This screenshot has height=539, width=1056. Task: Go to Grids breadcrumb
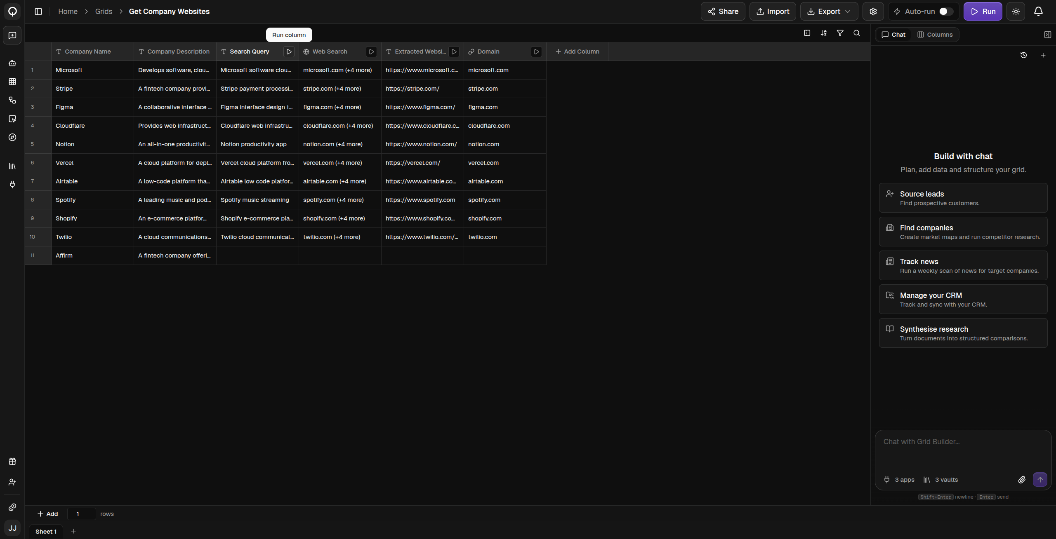[104, 12]
